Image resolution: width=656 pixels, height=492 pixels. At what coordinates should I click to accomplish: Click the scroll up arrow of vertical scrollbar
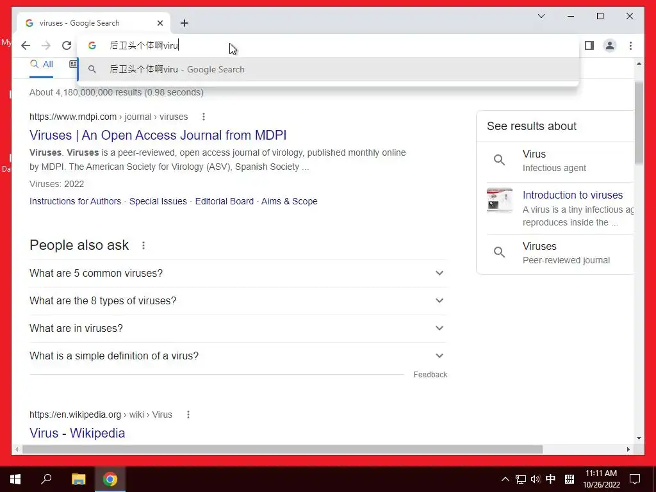639,63
